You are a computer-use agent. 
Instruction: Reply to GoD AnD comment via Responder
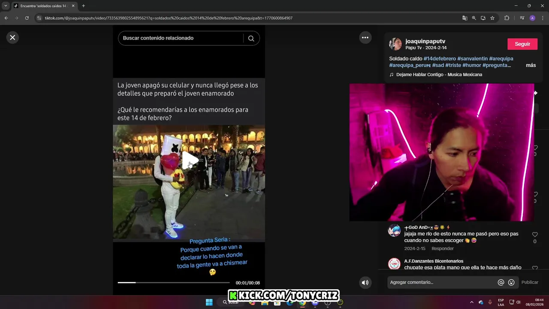coord(443,248)
